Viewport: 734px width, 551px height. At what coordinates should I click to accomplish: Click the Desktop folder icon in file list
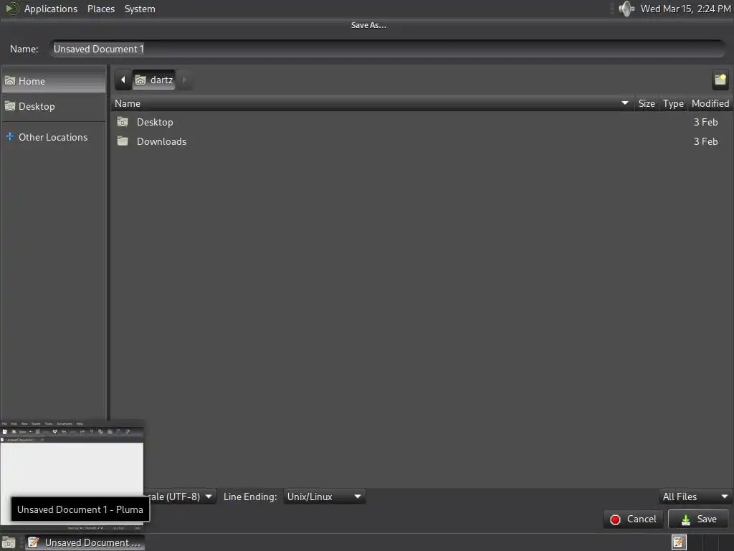point(123,122)
